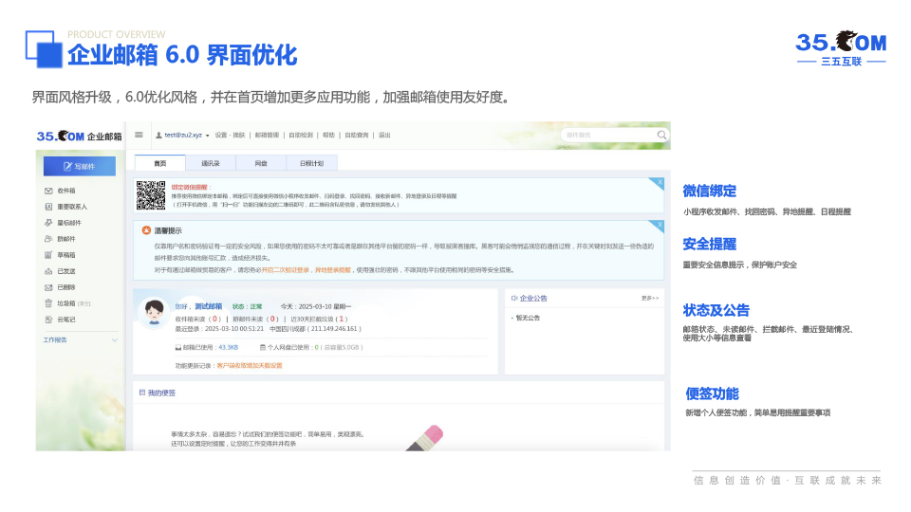911x512 pixels.
Task: Toggle the hamburger sidebar menu icon
Action: (139, 136)
